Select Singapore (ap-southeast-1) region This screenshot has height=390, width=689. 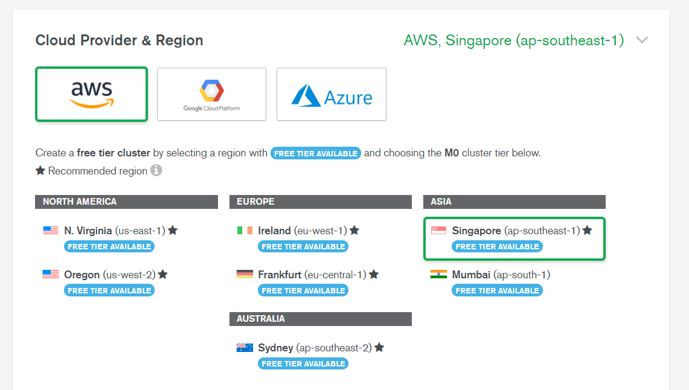(x=514, y=238)
